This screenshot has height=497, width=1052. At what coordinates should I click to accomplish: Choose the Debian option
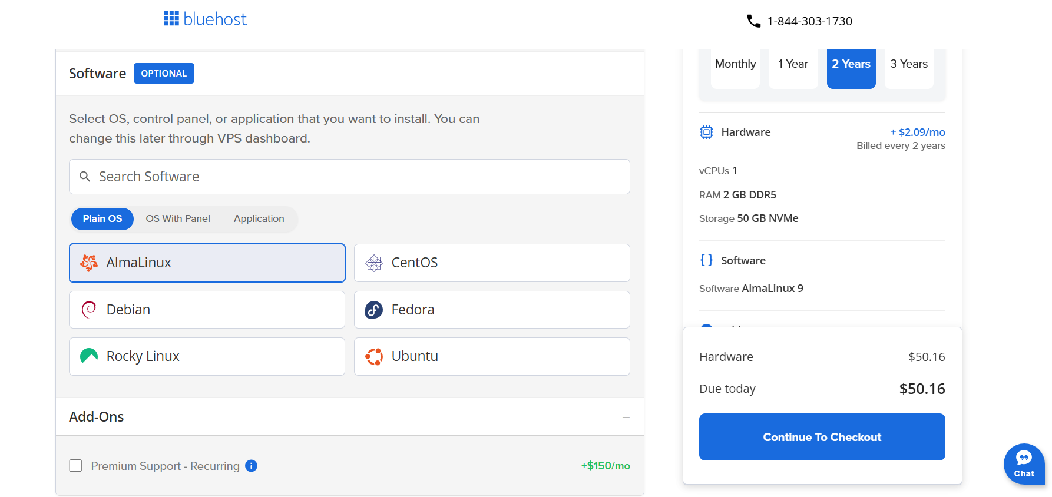[x=207, y=310]
